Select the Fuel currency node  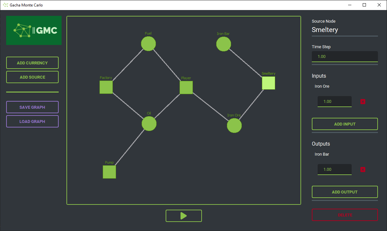click(148, 44)
